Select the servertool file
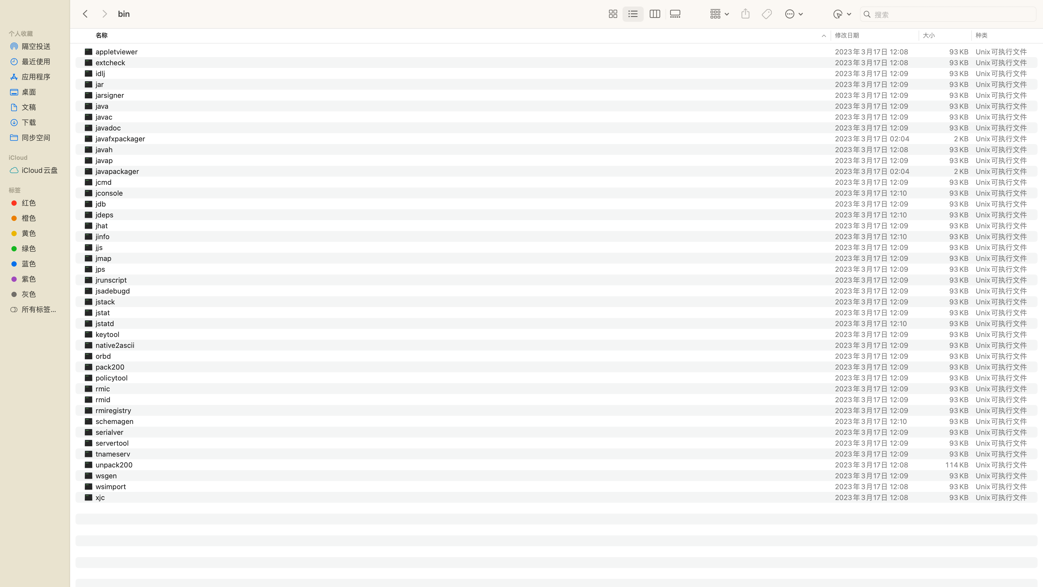The height and width of the screenshot is (587, 1043). pyautogui.click(x=556, y=443)
